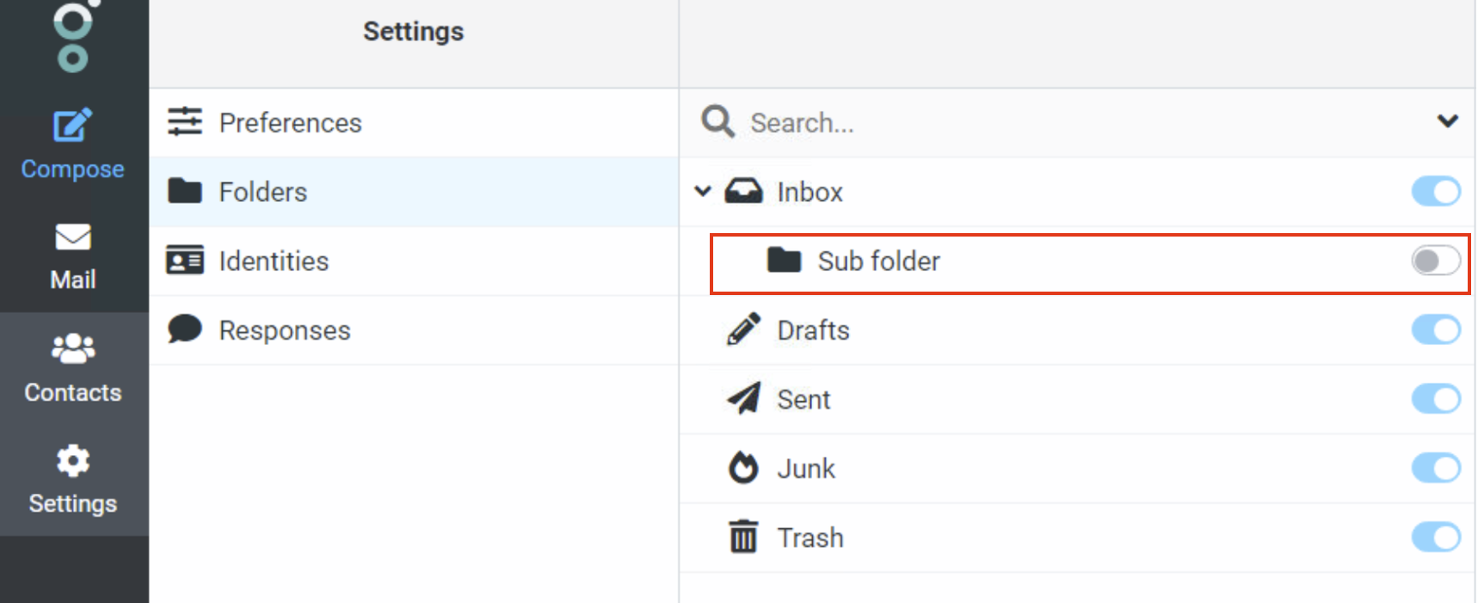The height and width of the screenshot is (603, 1478).
Task: Open the Preferences settings section
Action: pyautogui.click(x=414, y=123)
